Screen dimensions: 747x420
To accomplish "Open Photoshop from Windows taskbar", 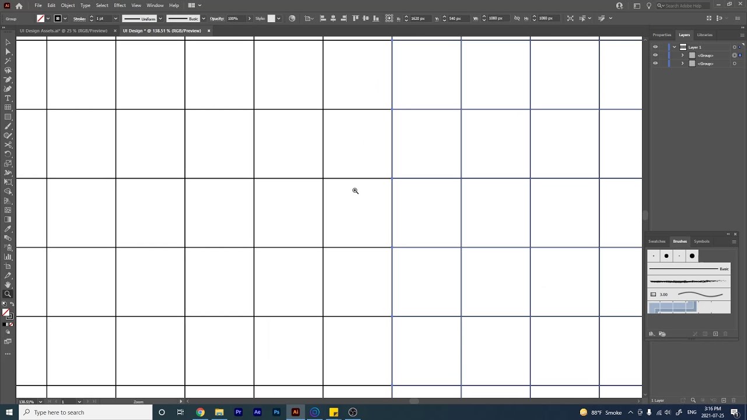I will pyautogui.click(x=276, y=412).
